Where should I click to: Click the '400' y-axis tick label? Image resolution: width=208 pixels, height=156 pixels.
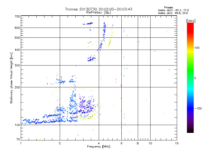coord(17,50)
